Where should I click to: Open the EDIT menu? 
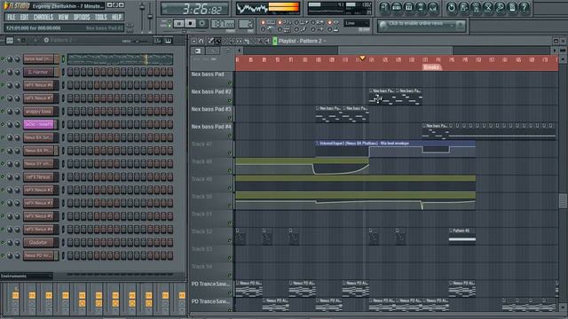24,17
